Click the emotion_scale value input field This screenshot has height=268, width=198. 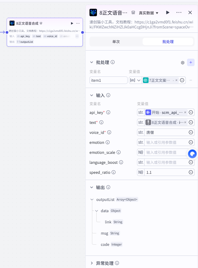165,152
